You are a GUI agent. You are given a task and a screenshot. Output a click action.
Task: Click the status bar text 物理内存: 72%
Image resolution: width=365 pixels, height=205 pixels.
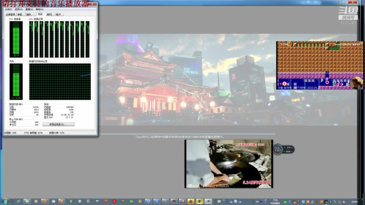coord(57,133)
